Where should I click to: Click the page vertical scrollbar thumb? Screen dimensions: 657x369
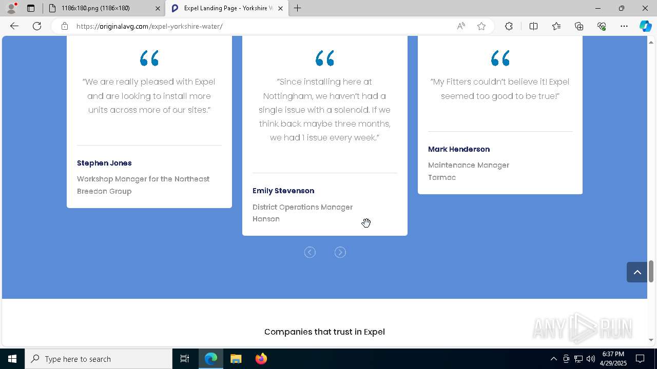click(651, 271)
